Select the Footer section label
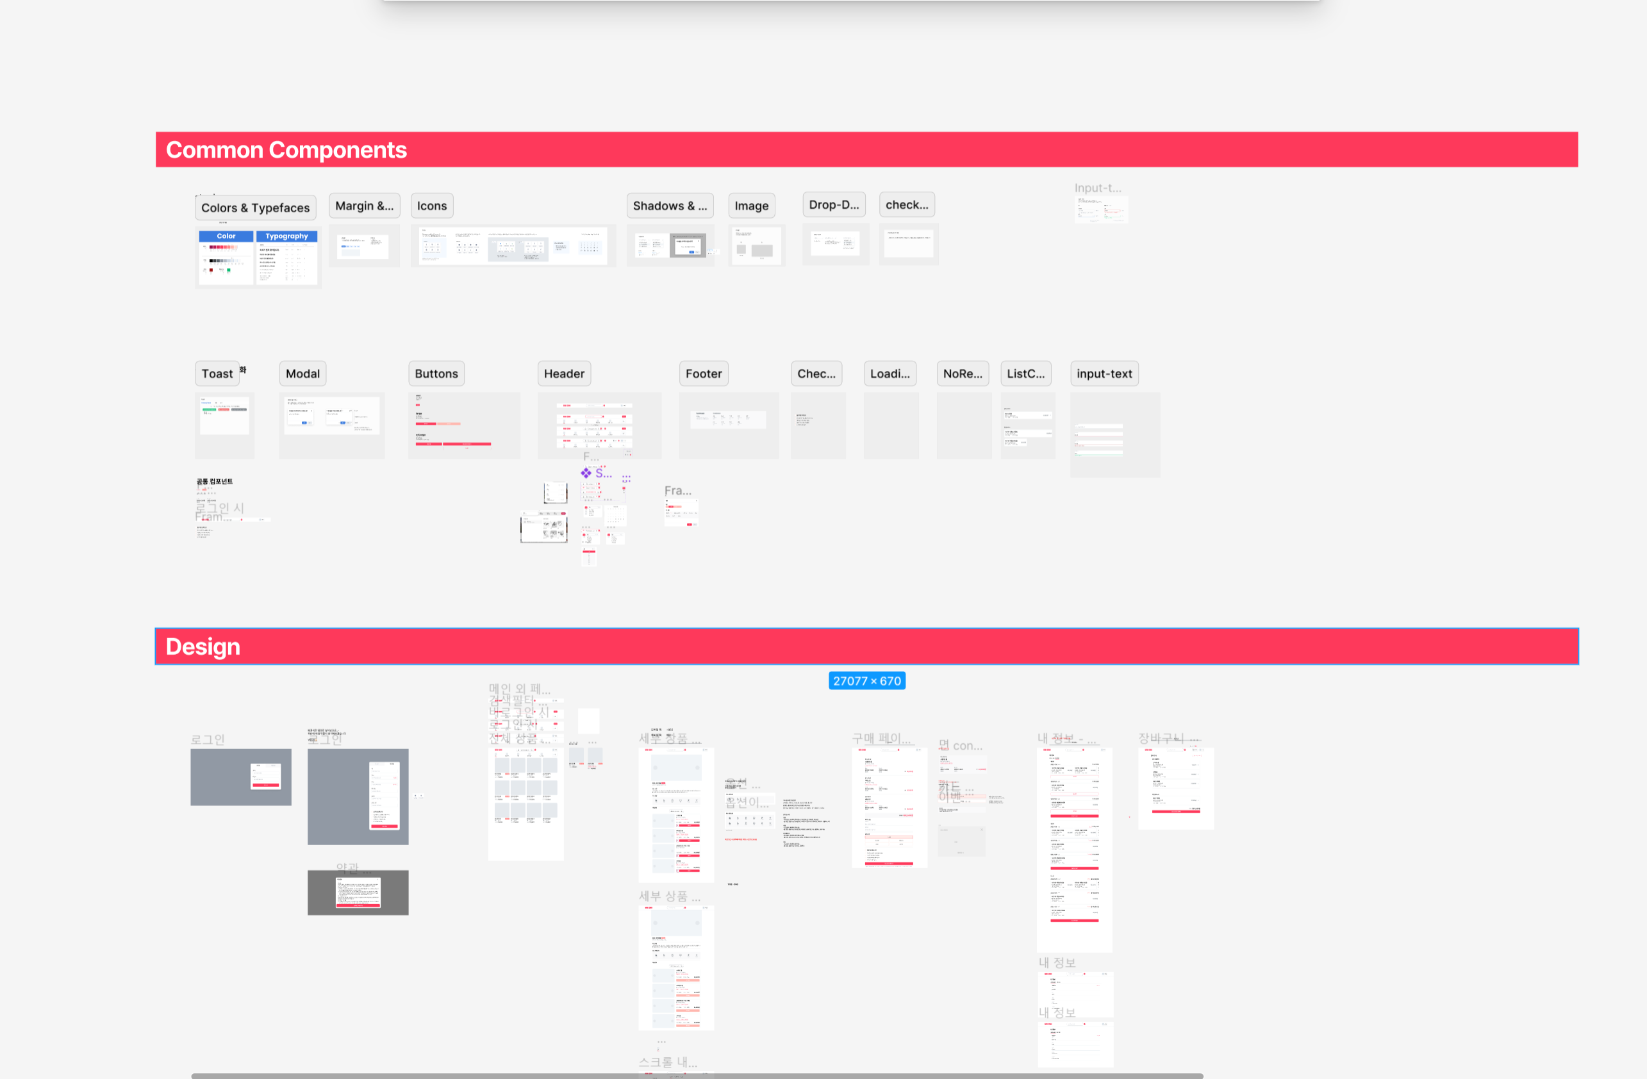 [703, 374]
